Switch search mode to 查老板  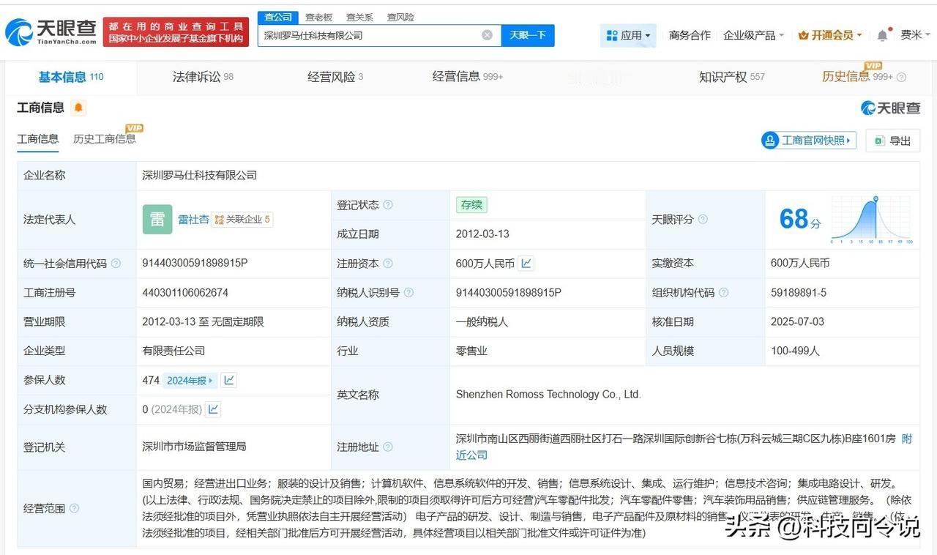point(318,17)
